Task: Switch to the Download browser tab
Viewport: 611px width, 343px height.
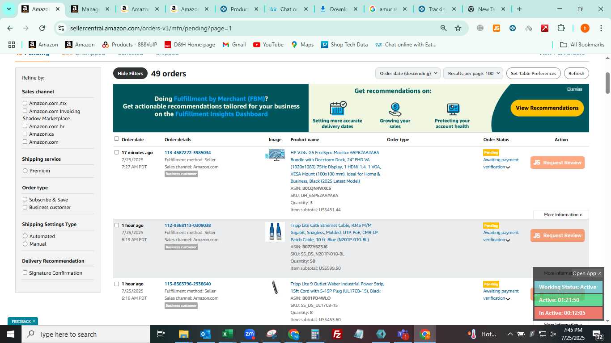Action: tap(338, 9)
